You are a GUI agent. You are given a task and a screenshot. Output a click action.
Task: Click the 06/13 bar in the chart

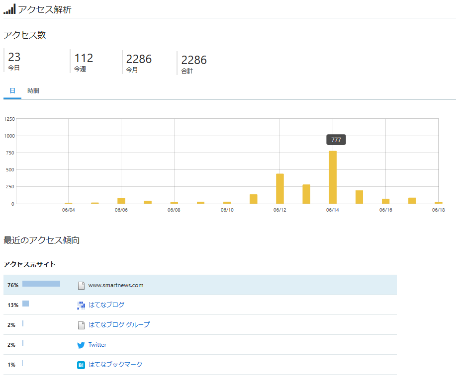(306, 194)
